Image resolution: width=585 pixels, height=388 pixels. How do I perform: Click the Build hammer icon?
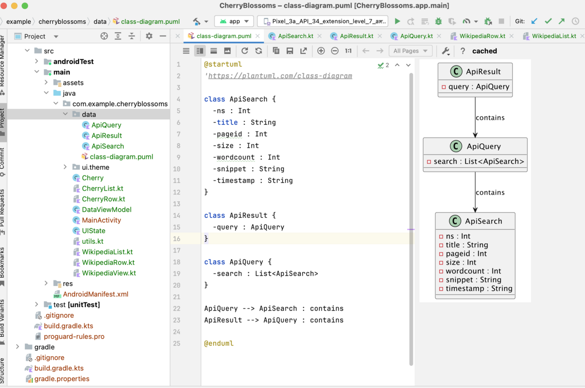point(197,21)
